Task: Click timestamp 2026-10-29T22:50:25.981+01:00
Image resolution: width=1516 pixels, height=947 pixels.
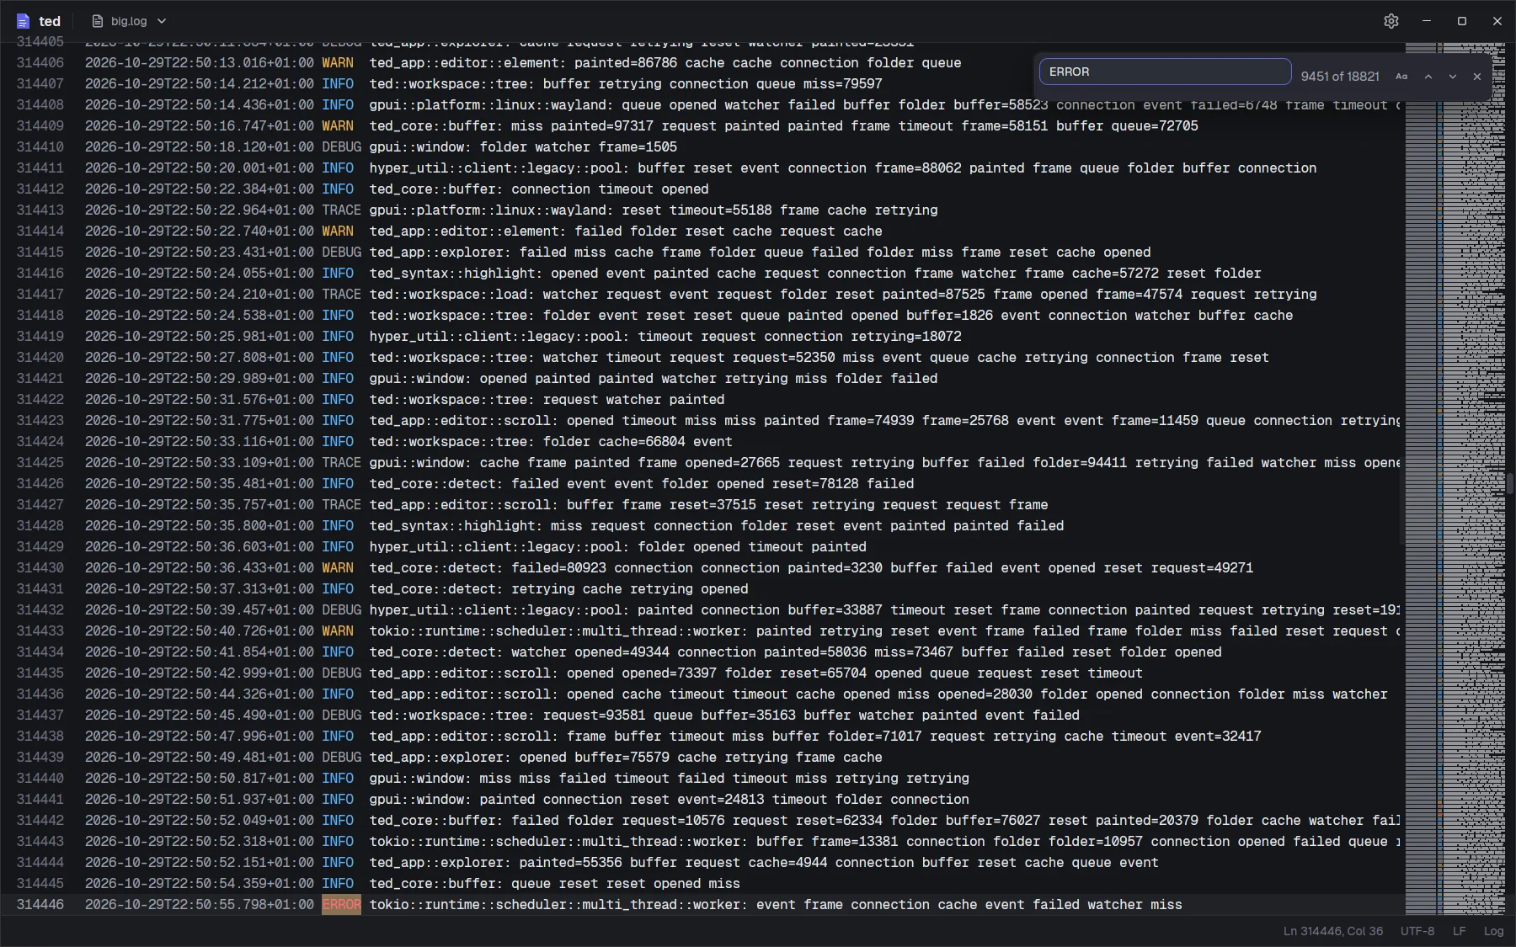Action: click(x=200, y=337)
